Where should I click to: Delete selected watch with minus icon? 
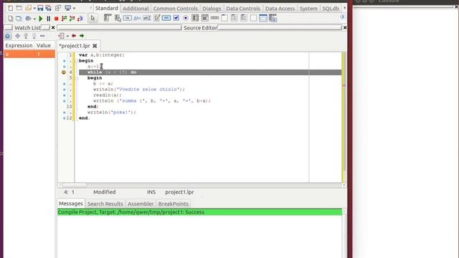[x=42, y=36]
